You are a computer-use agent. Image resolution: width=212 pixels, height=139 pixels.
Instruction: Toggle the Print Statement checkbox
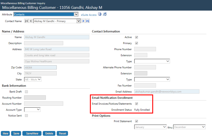136,121
